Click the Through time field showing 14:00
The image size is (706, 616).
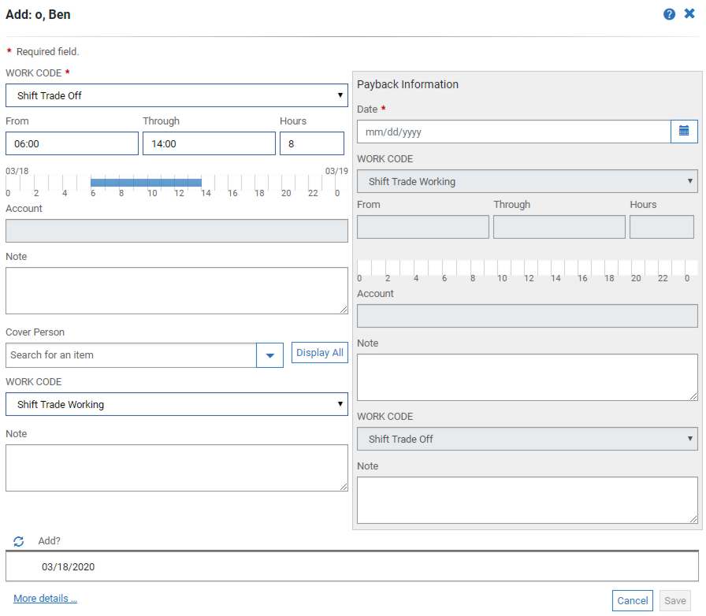point(209,143)
